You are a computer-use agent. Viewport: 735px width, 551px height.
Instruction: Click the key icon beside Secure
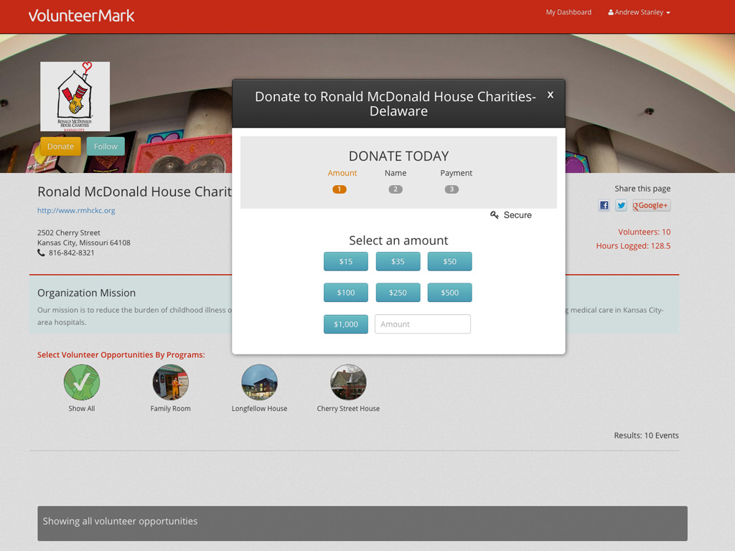494,215
